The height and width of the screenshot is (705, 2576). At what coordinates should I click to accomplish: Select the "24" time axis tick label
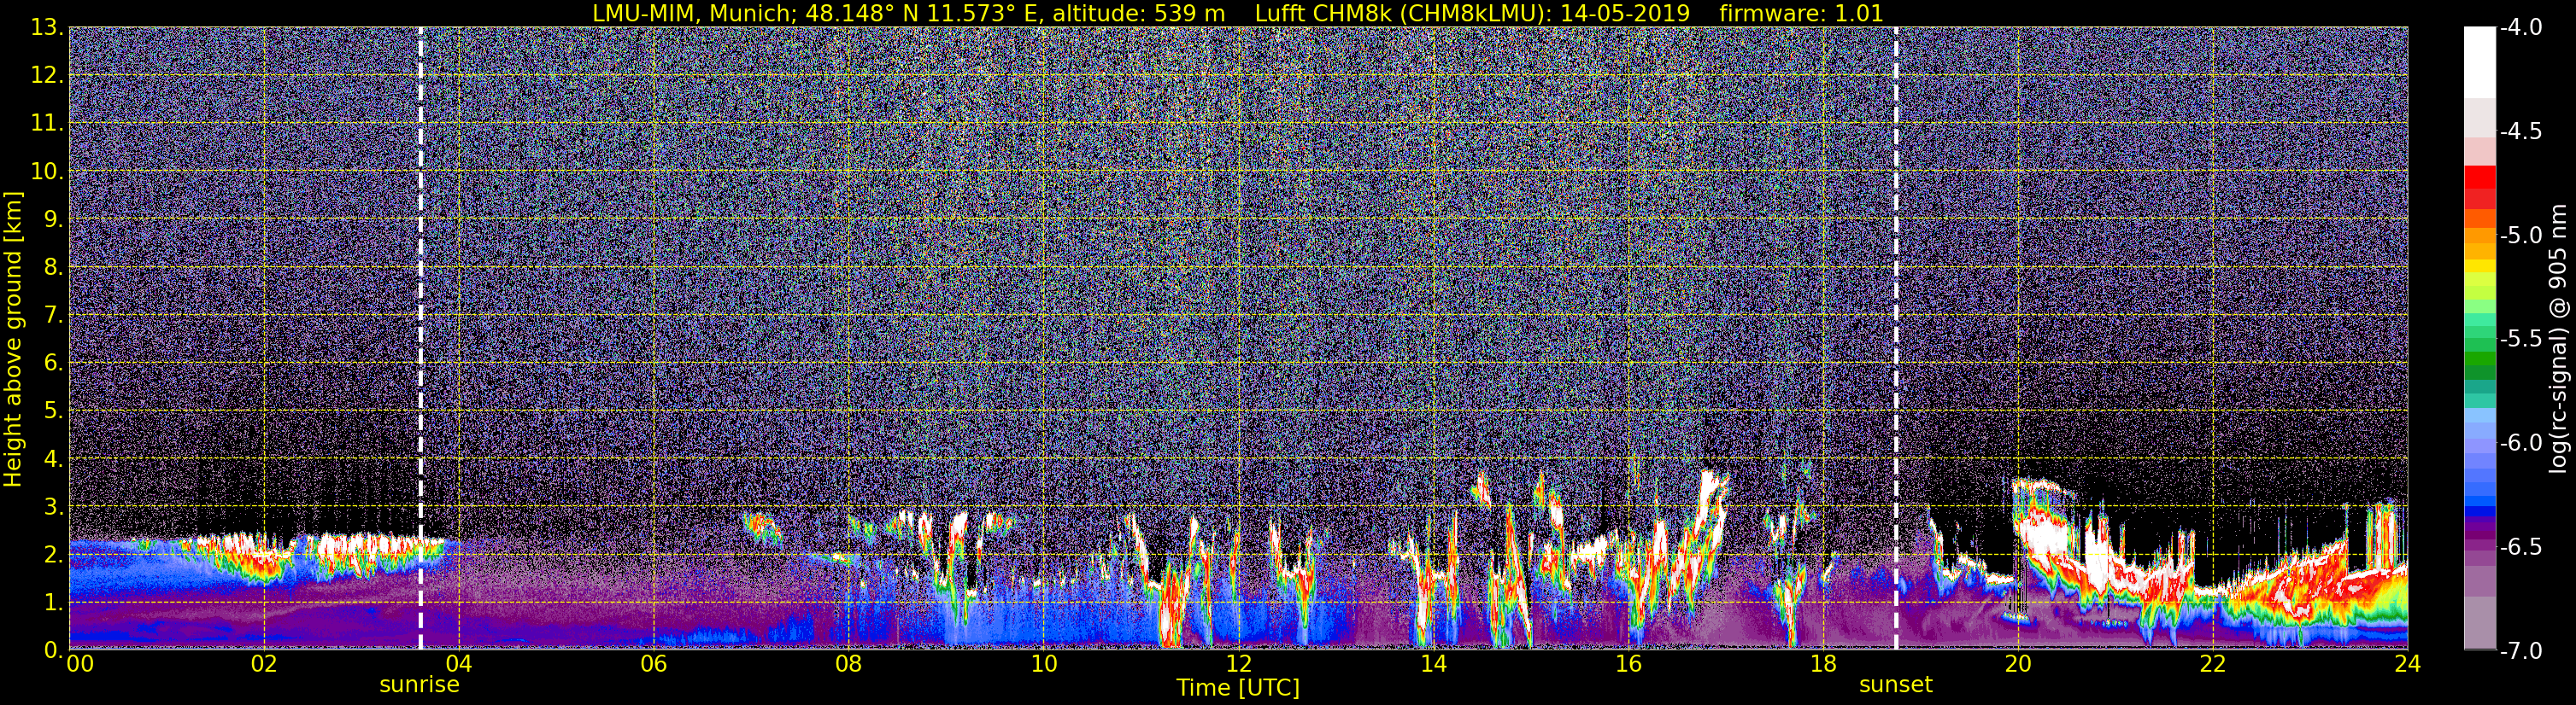[x=2408, y=664]
